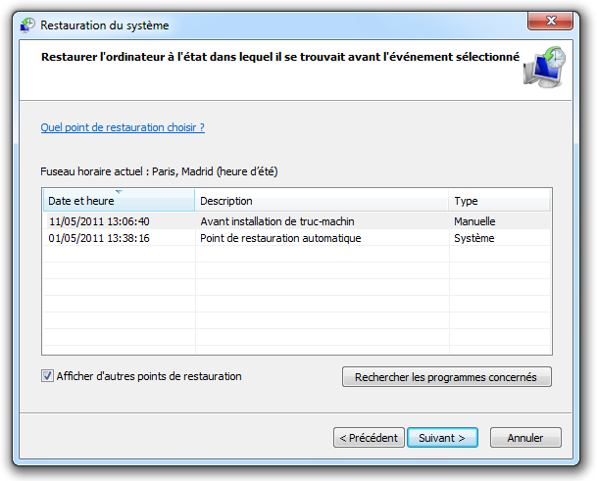
Task: Select the 11/05/2011 13:06:40 restore point
Action: pos(297,221)
